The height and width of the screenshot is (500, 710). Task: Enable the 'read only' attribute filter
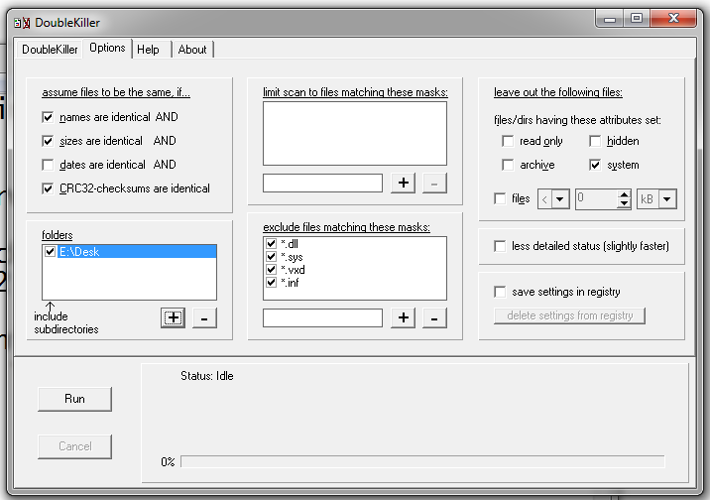coord(508,141)
